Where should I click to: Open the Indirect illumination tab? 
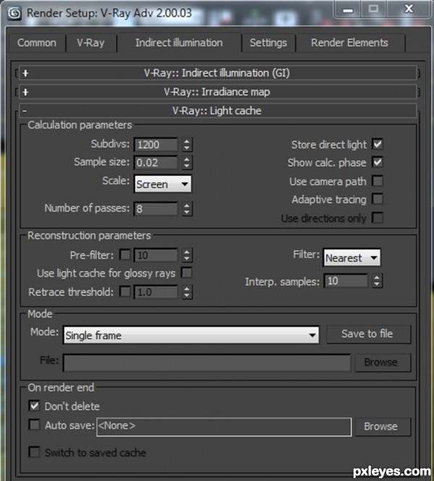(x=179, y=43)
